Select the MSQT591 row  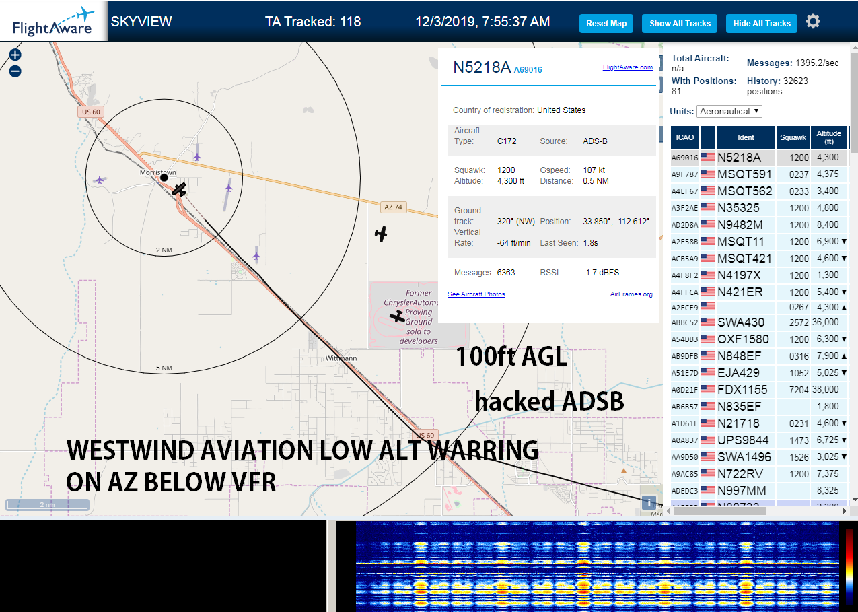[759, 174]
